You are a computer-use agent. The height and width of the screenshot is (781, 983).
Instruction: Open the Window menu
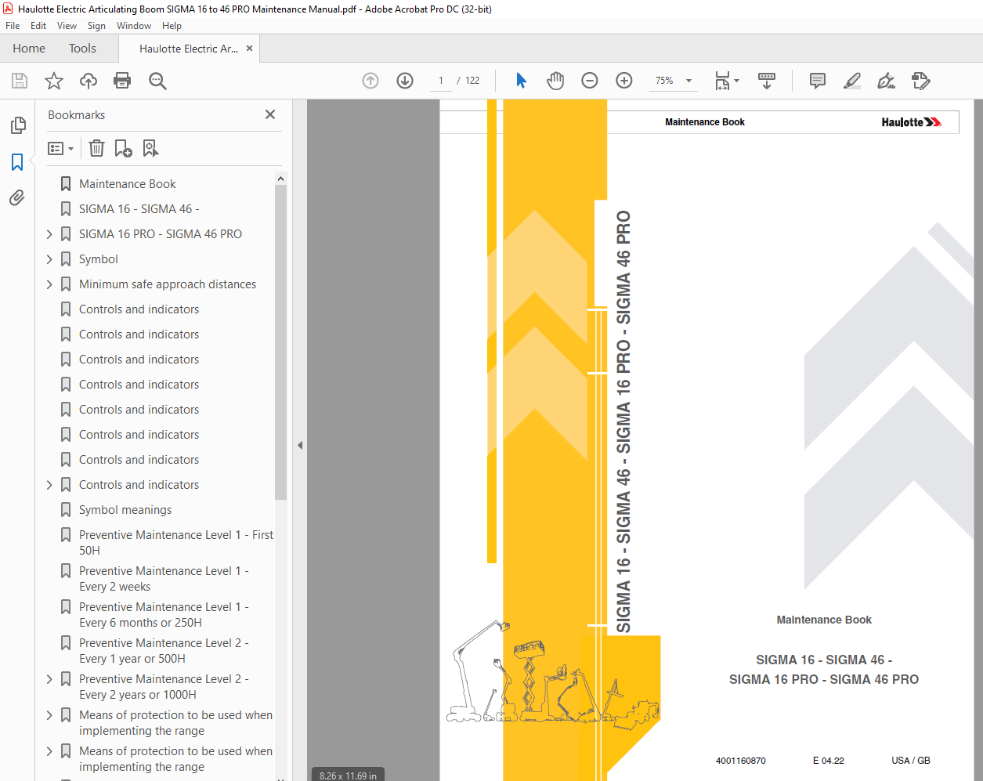tap(134, 26)
